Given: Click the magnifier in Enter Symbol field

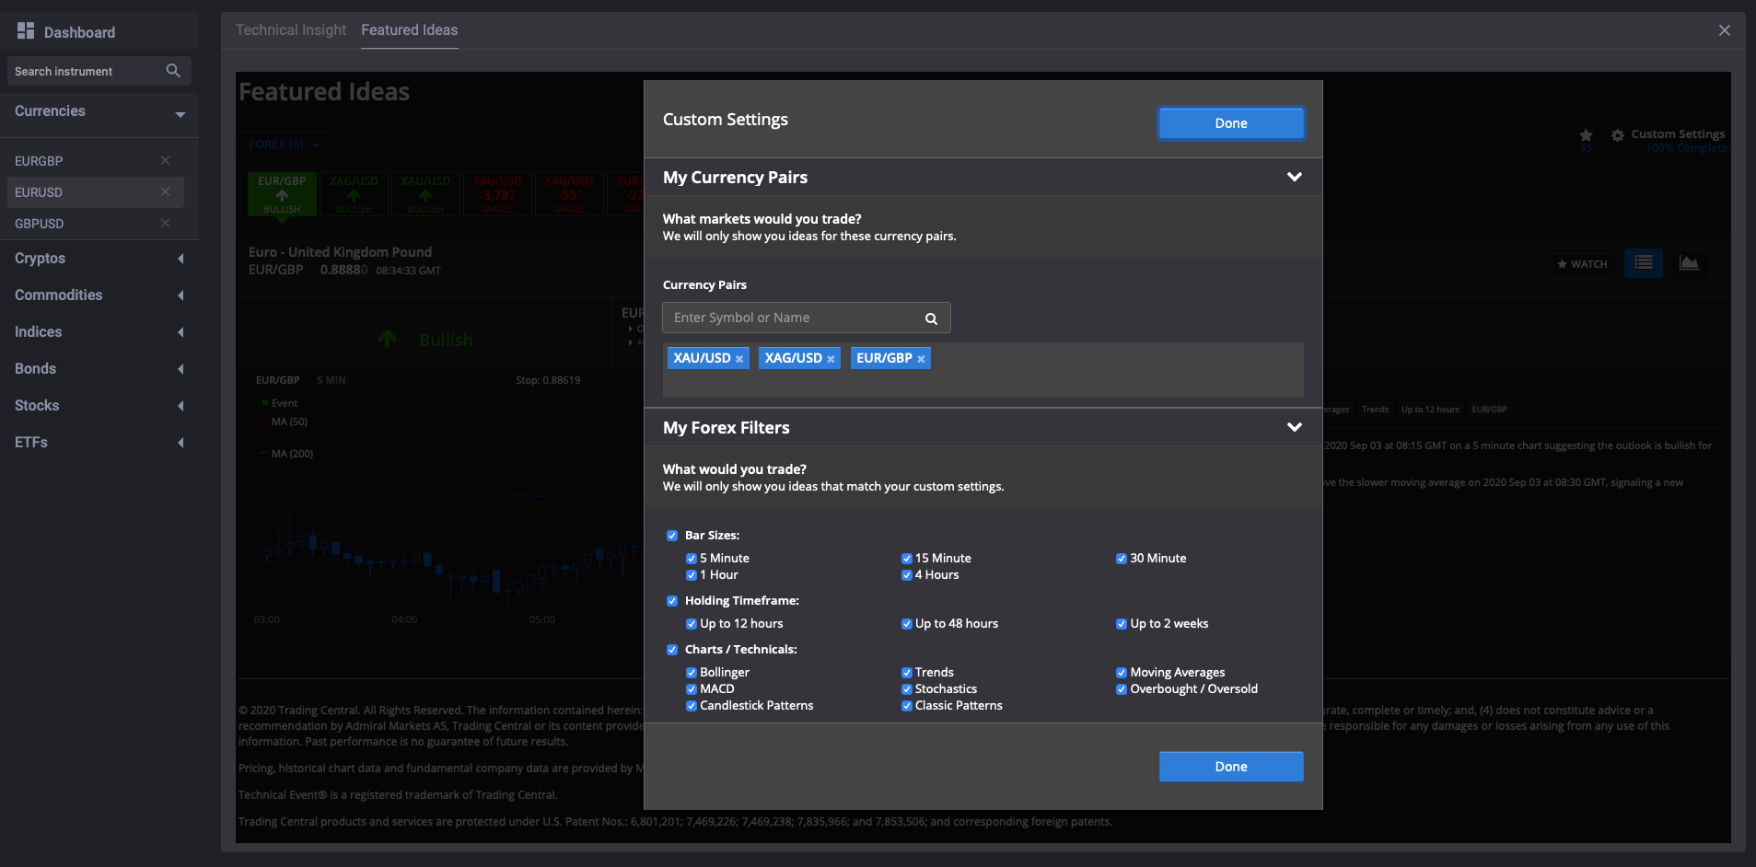Looking at the screenshot, I should pos(931,318).
